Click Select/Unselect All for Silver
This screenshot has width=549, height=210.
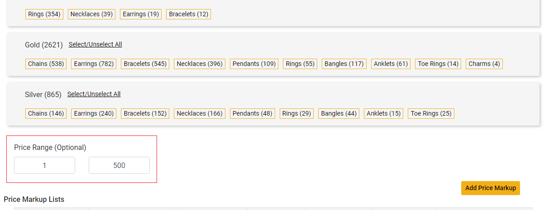(x=94, y=94)
